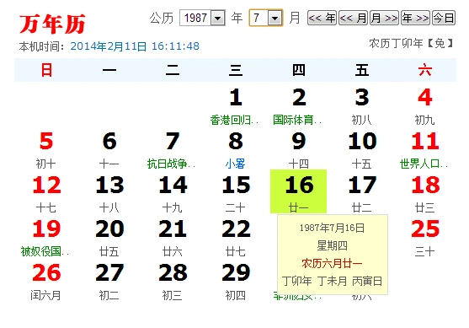This screenshot has height=328, width=469.
Task: Select July 22 廿七 date
Action: [x=236, y=237]
